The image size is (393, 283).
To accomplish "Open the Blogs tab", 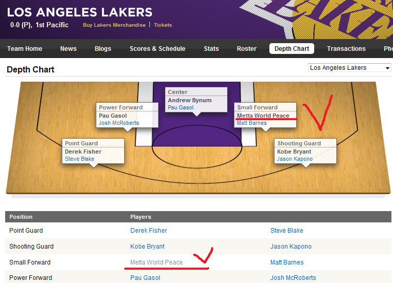I will pos(103,48).
